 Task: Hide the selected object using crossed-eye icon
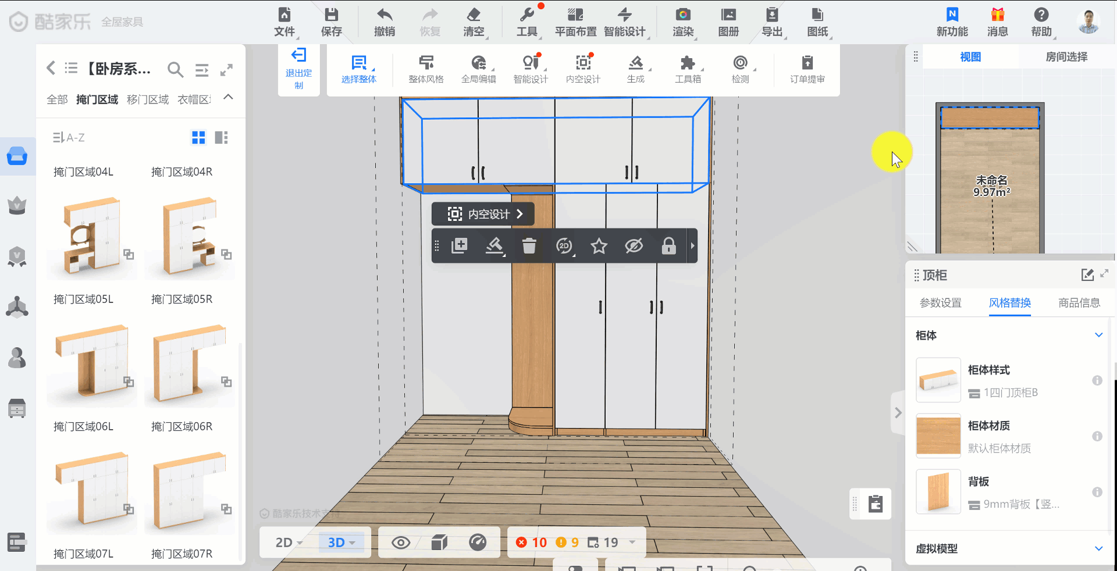click(x=634, y=246)
